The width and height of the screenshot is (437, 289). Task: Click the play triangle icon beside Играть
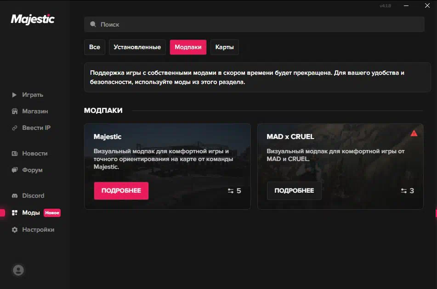click(14, 95)
